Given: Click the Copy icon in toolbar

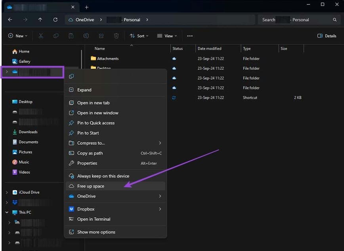Looking at the screenshot, I should pos(56,36).
